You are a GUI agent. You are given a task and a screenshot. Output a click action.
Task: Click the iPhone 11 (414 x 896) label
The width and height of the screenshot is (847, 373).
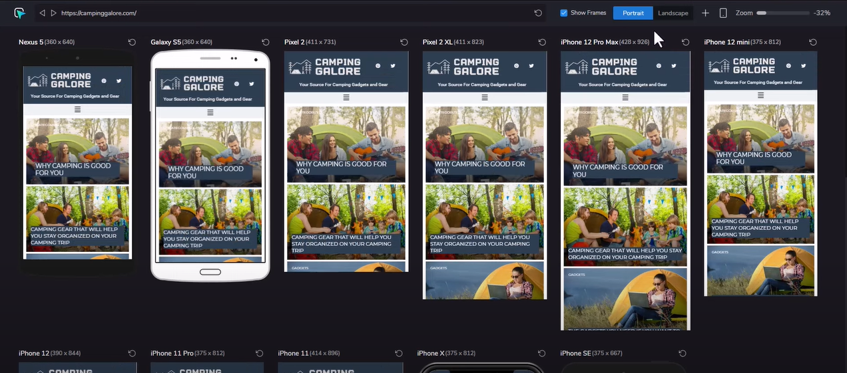[309, 353]
